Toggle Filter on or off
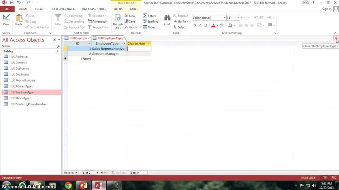The width and height of the screenshot is (339, 190). coord(98,27)
